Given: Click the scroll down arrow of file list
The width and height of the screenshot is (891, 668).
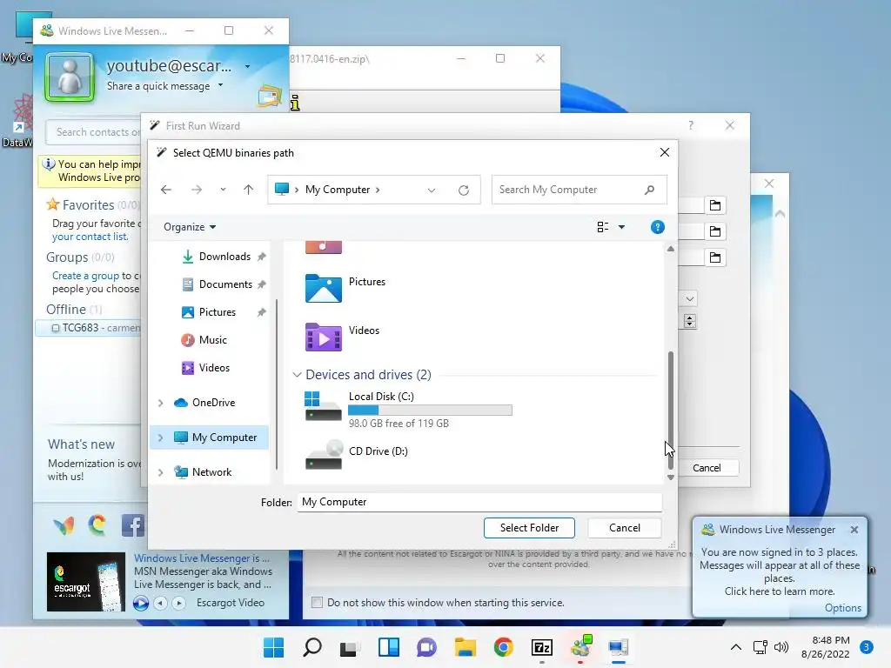Looking at the screenshot, I should pos(671,478).
